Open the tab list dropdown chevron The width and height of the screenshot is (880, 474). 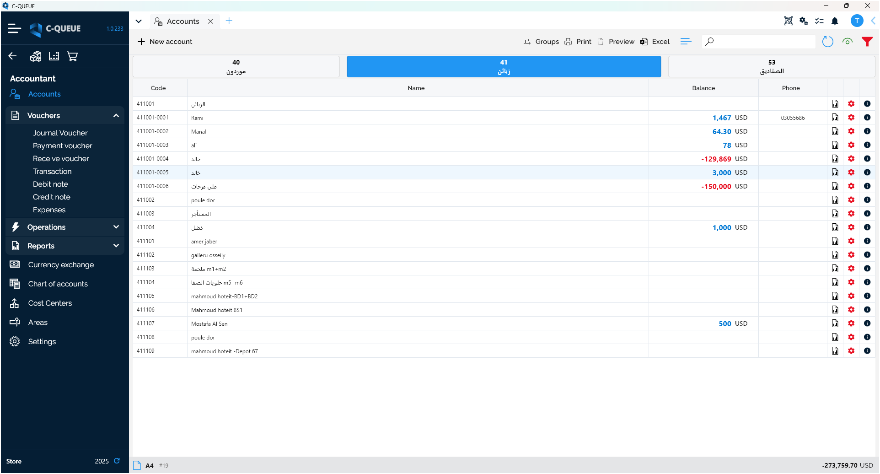click(x=139, y=21)
